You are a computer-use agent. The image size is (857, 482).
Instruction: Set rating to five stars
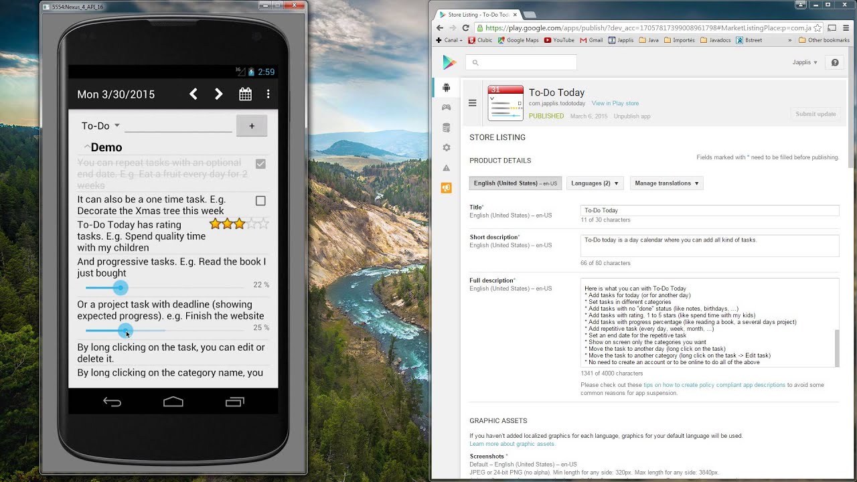[263, 224]
